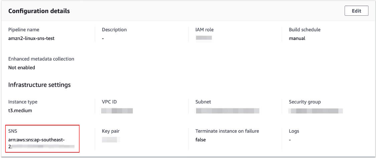Click the Enhanced metadata collection label
The image size is (376, 158).
(x=41, y=59)
